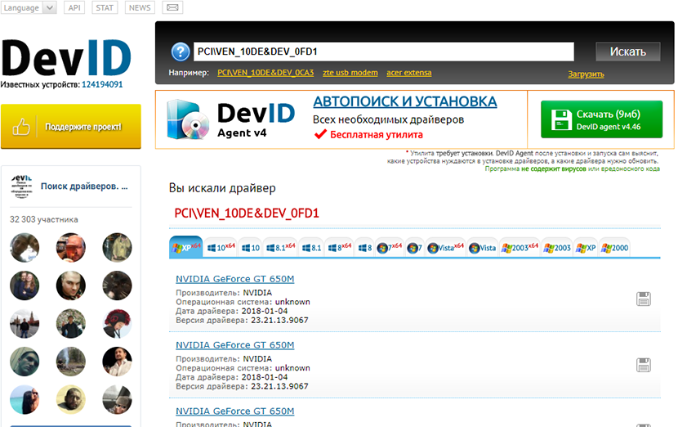Open the АВТОПОИСК И УСТАНОВКА link

404,101
